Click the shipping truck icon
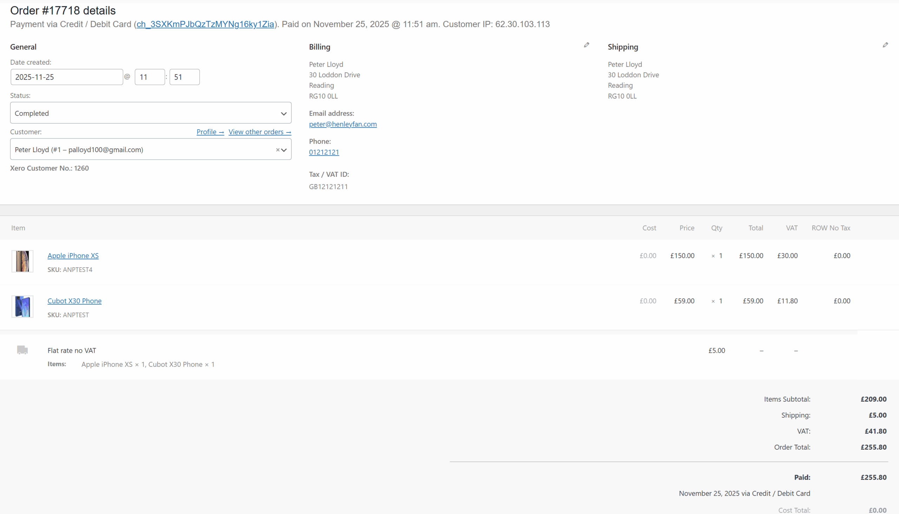The width and height of the screenshot is (899, 514). (x=22, y=350)
